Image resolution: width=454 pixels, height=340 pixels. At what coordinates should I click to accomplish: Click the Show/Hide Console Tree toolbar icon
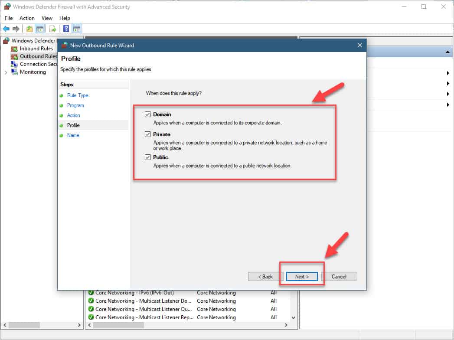point(39,29)
